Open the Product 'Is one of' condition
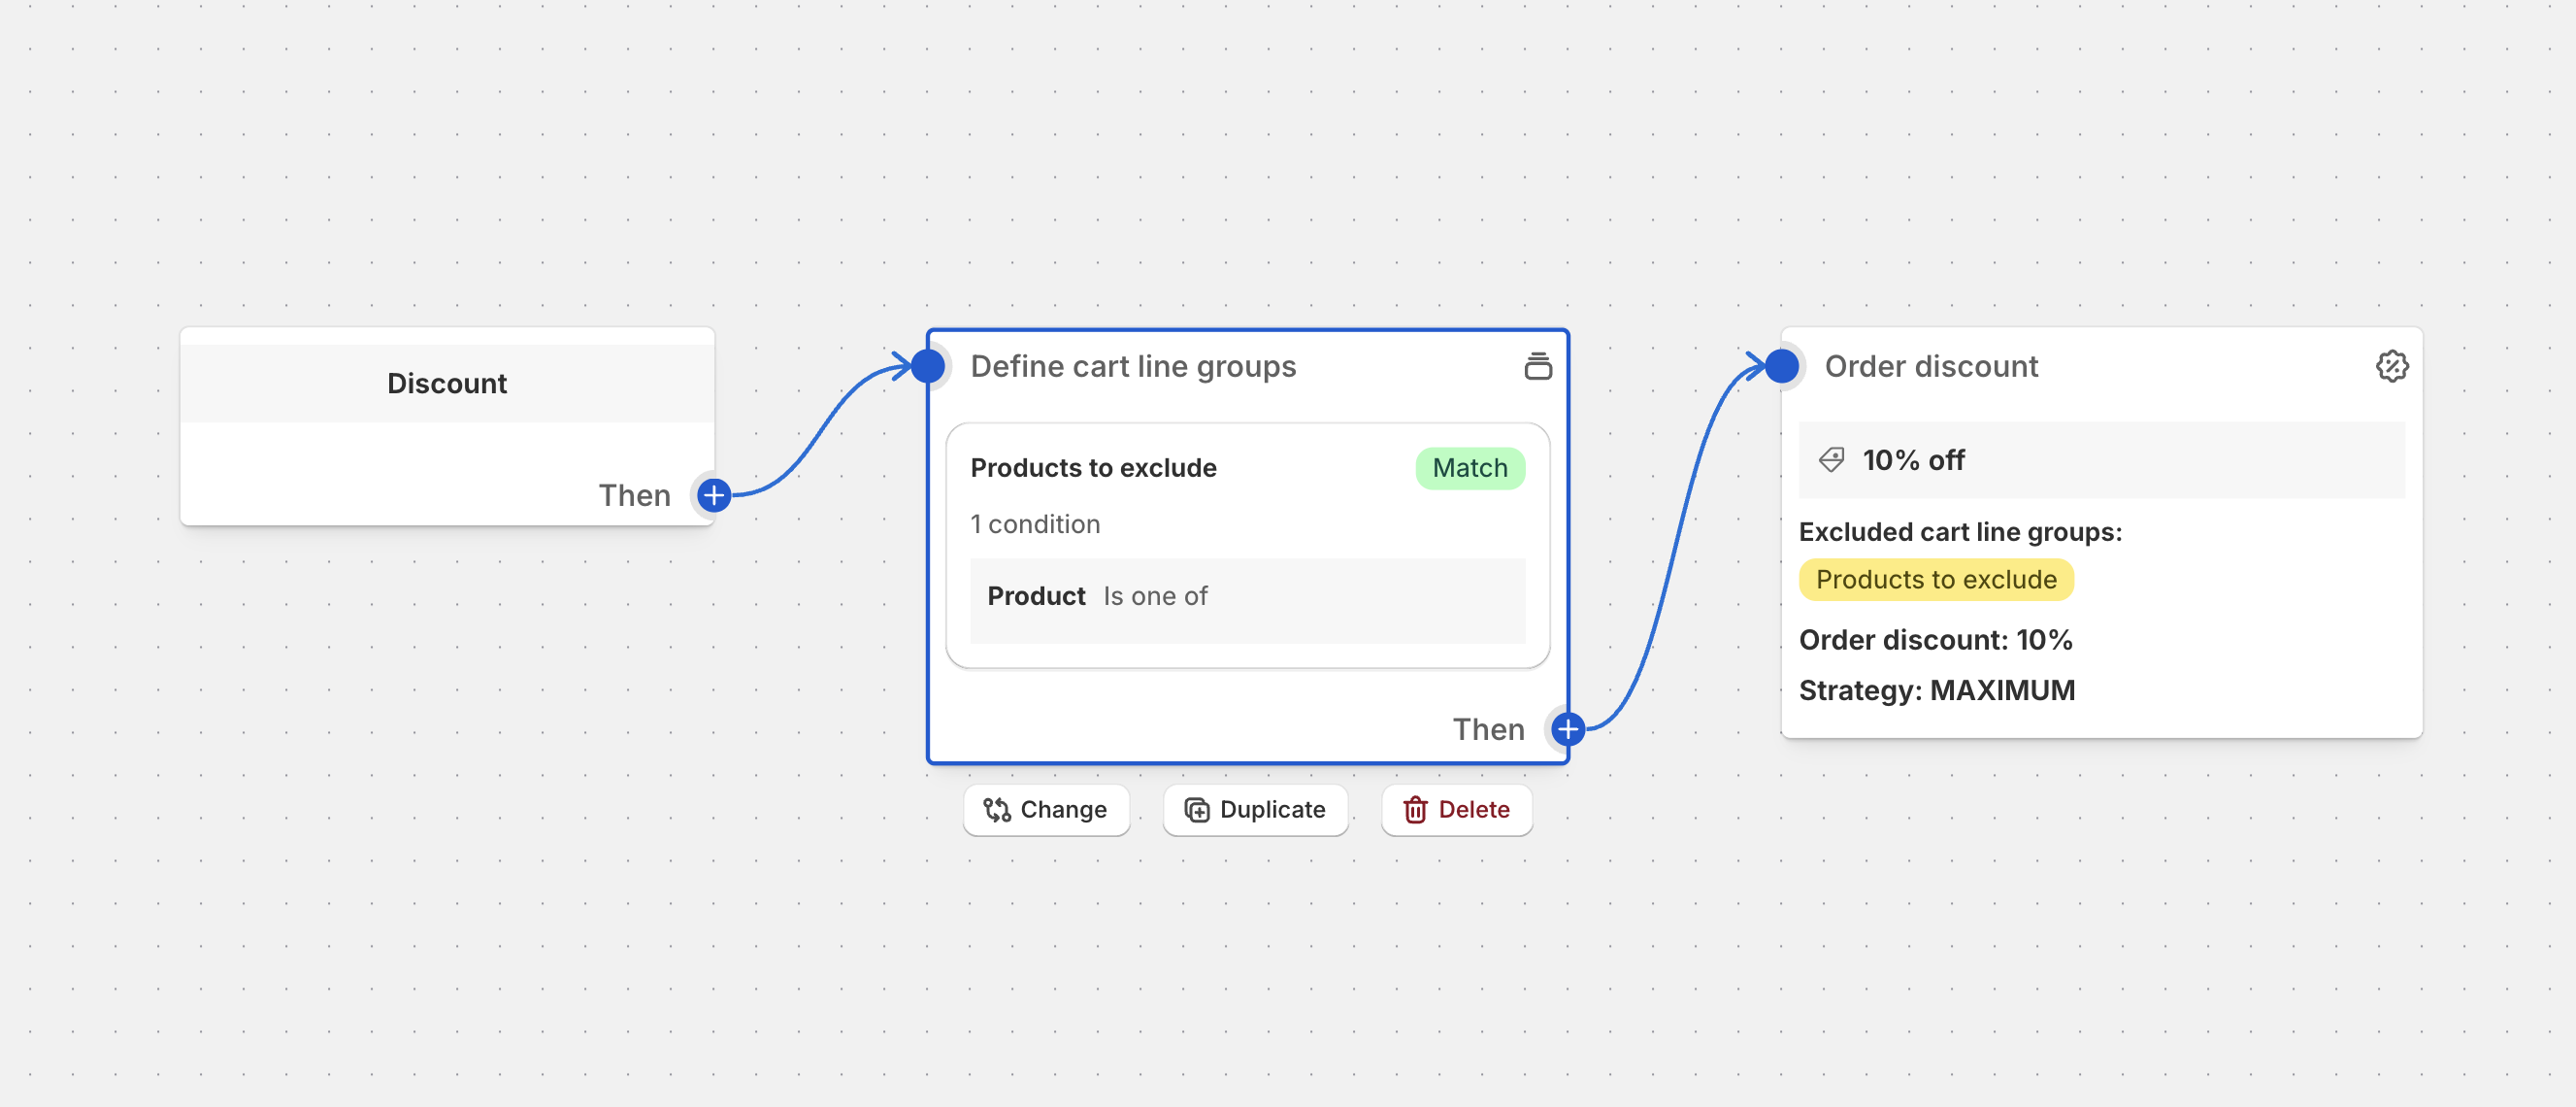 pyautogui.click(x=1246, y=598)
